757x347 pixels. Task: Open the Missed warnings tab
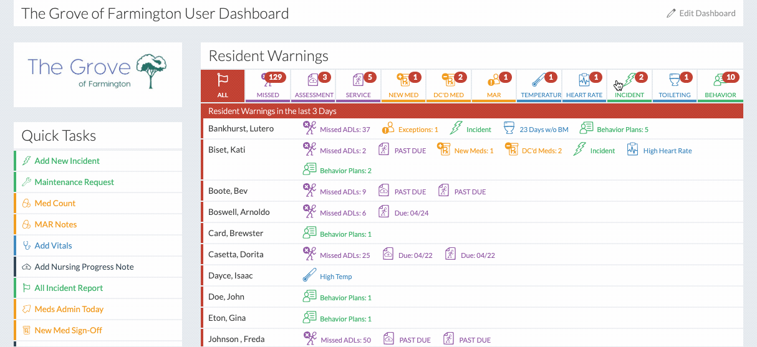(x=268, y=85)
